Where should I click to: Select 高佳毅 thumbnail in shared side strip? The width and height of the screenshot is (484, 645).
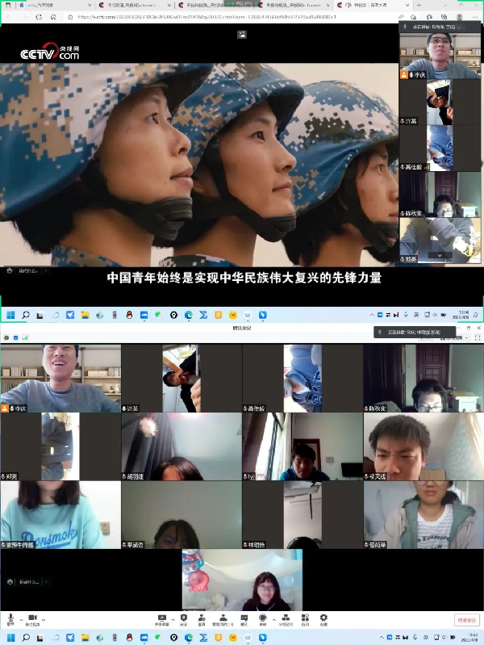[x=440, y=148]
